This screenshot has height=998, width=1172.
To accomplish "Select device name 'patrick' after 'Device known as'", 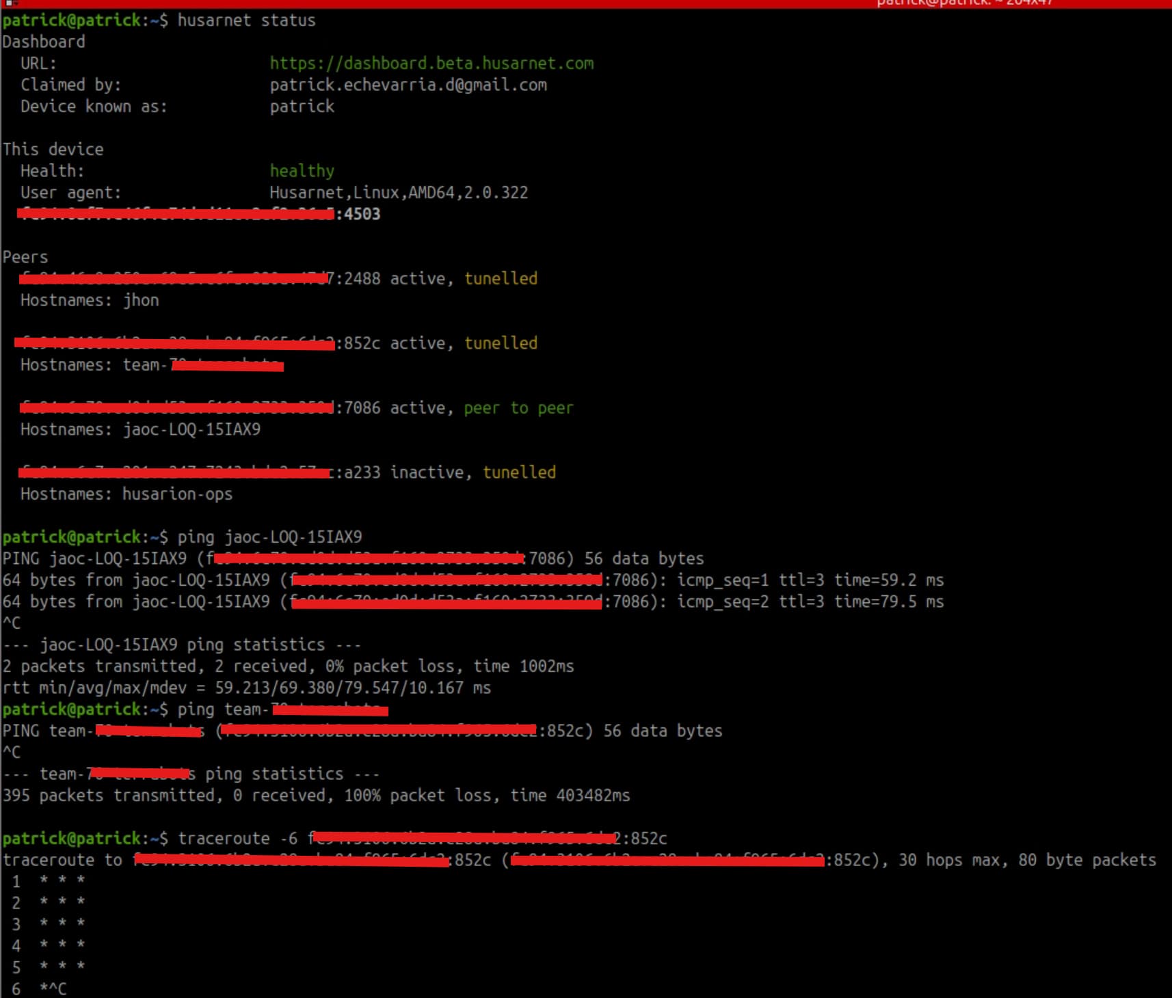I will click(x=302, y=107).
